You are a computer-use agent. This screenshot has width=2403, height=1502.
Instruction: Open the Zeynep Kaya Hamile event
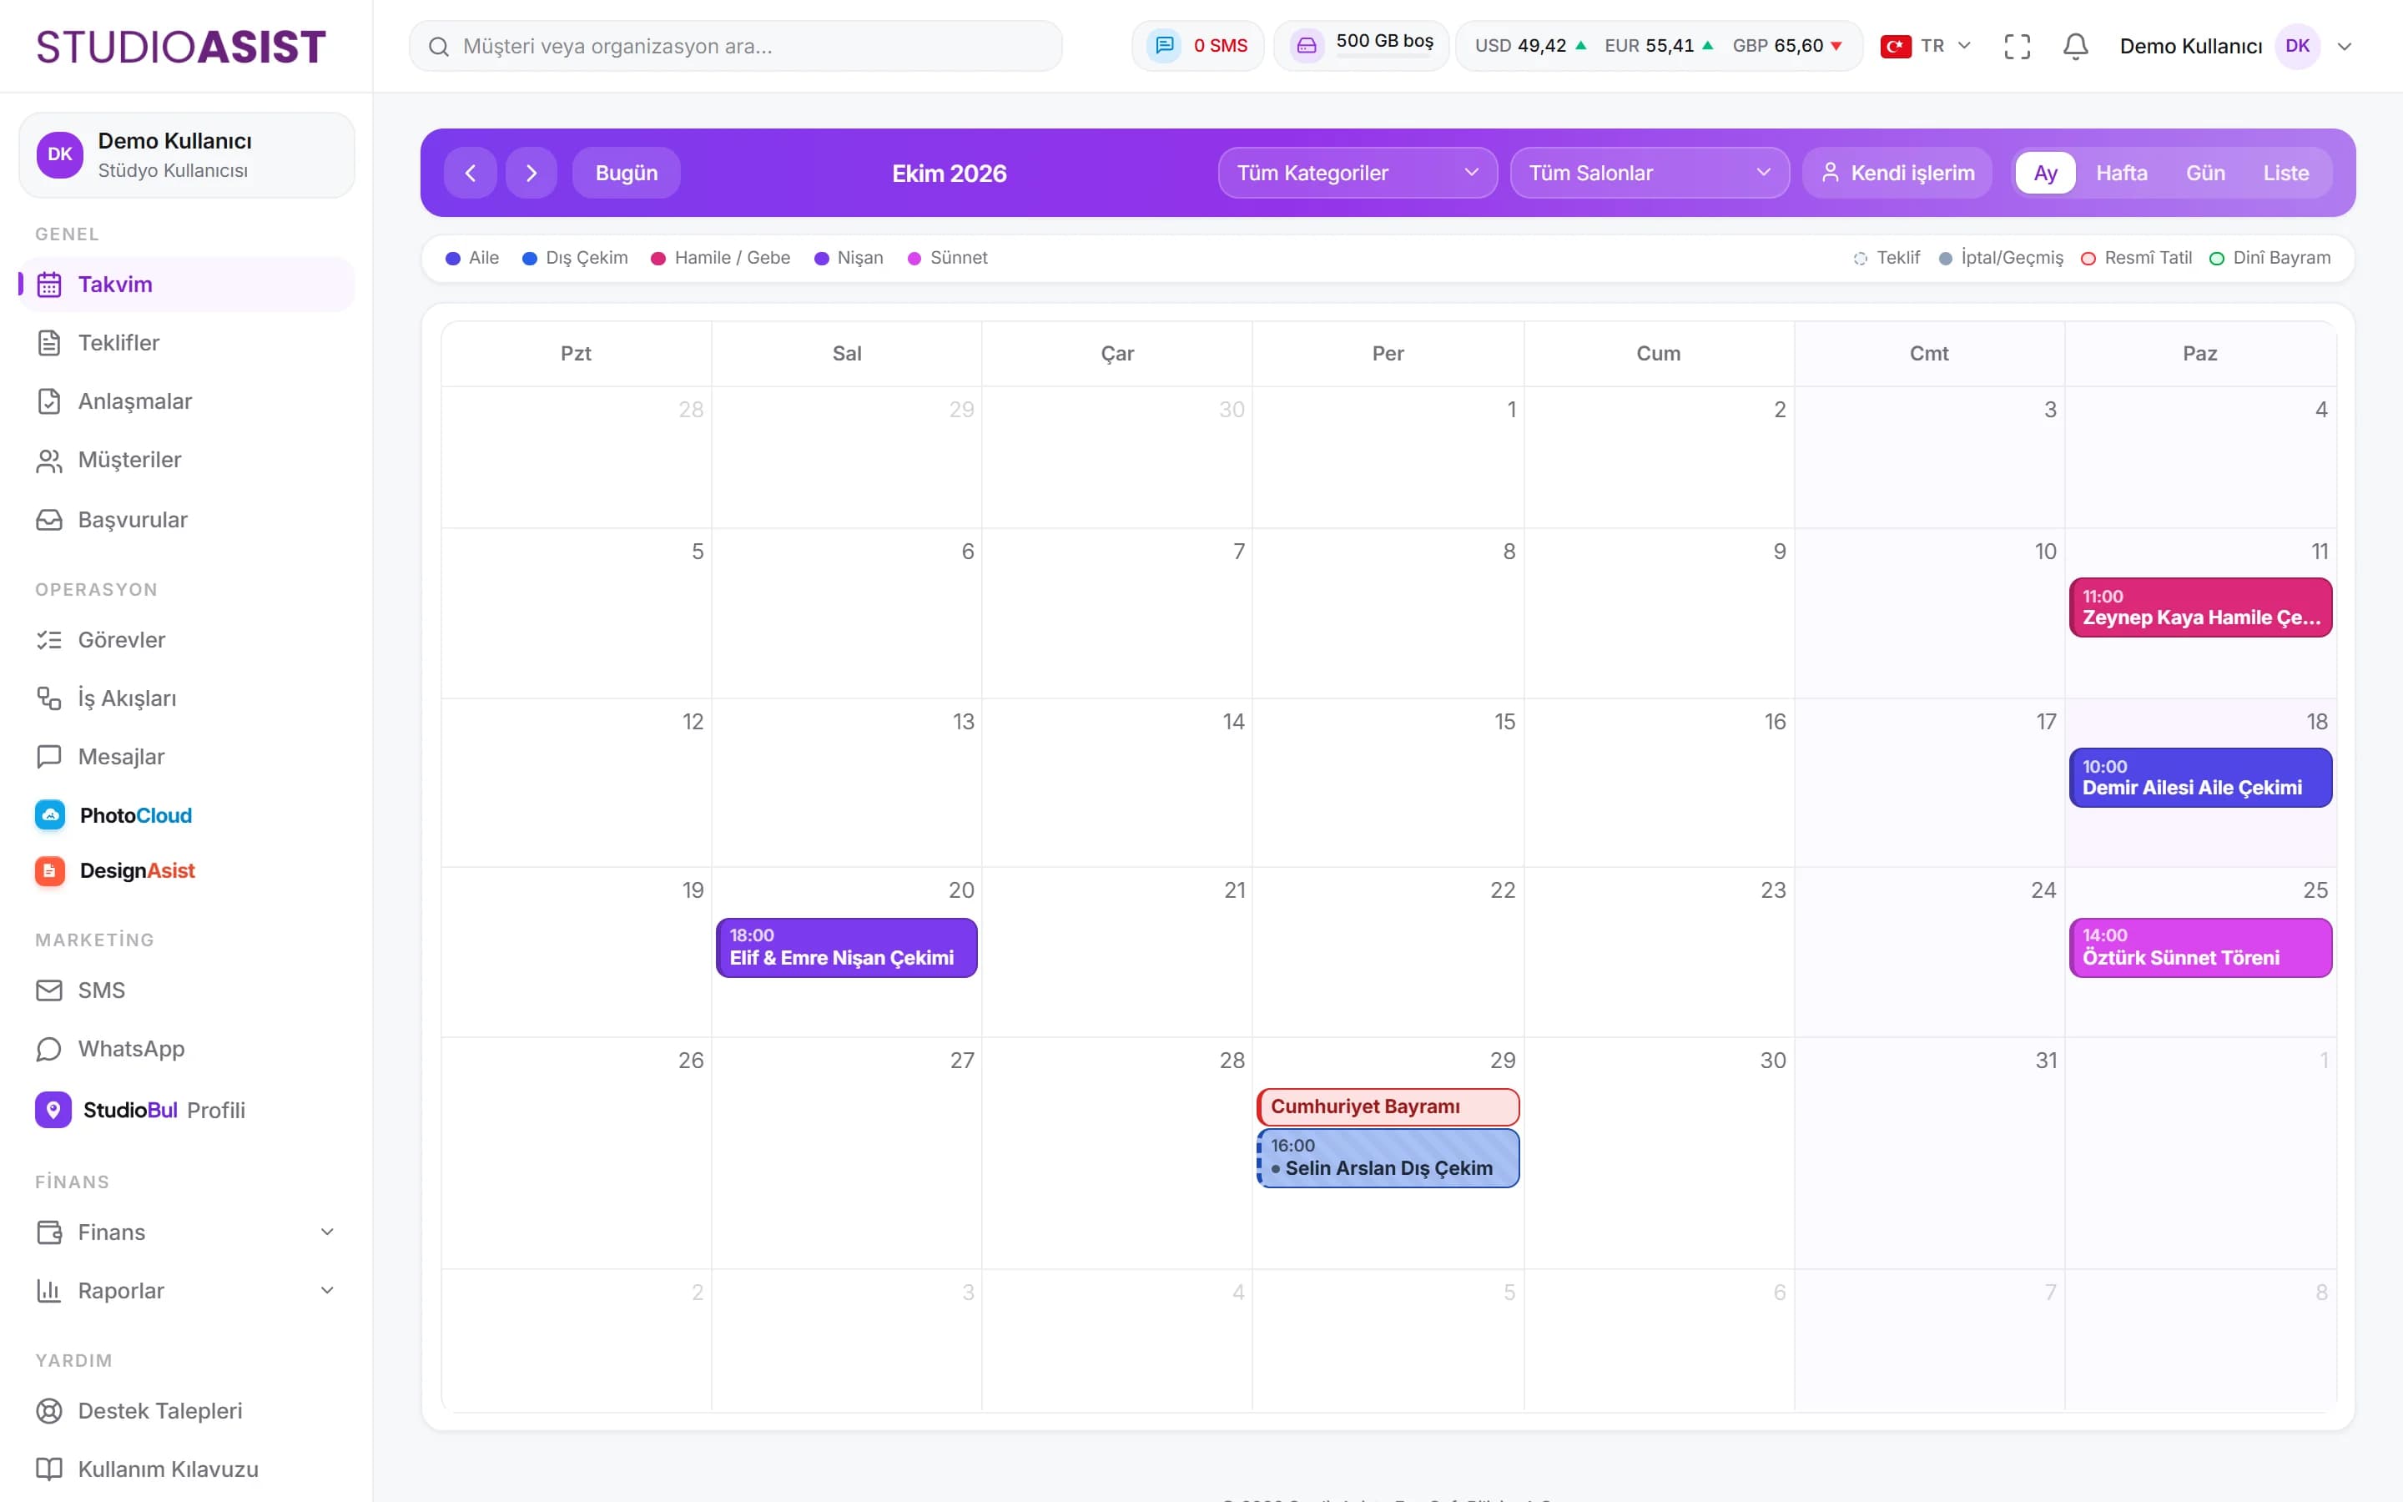pos(2200,607)
